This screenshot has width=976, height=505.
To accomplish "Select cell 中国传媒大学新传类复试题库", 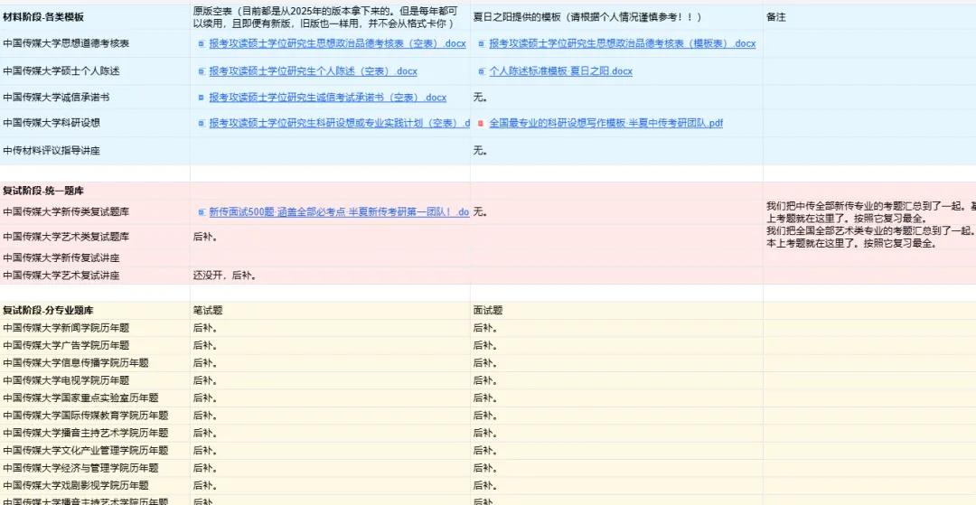I will pos(95,212).
